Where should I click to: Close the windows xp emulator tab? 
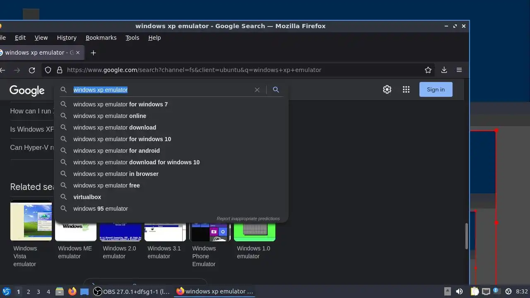click(78, 53)
